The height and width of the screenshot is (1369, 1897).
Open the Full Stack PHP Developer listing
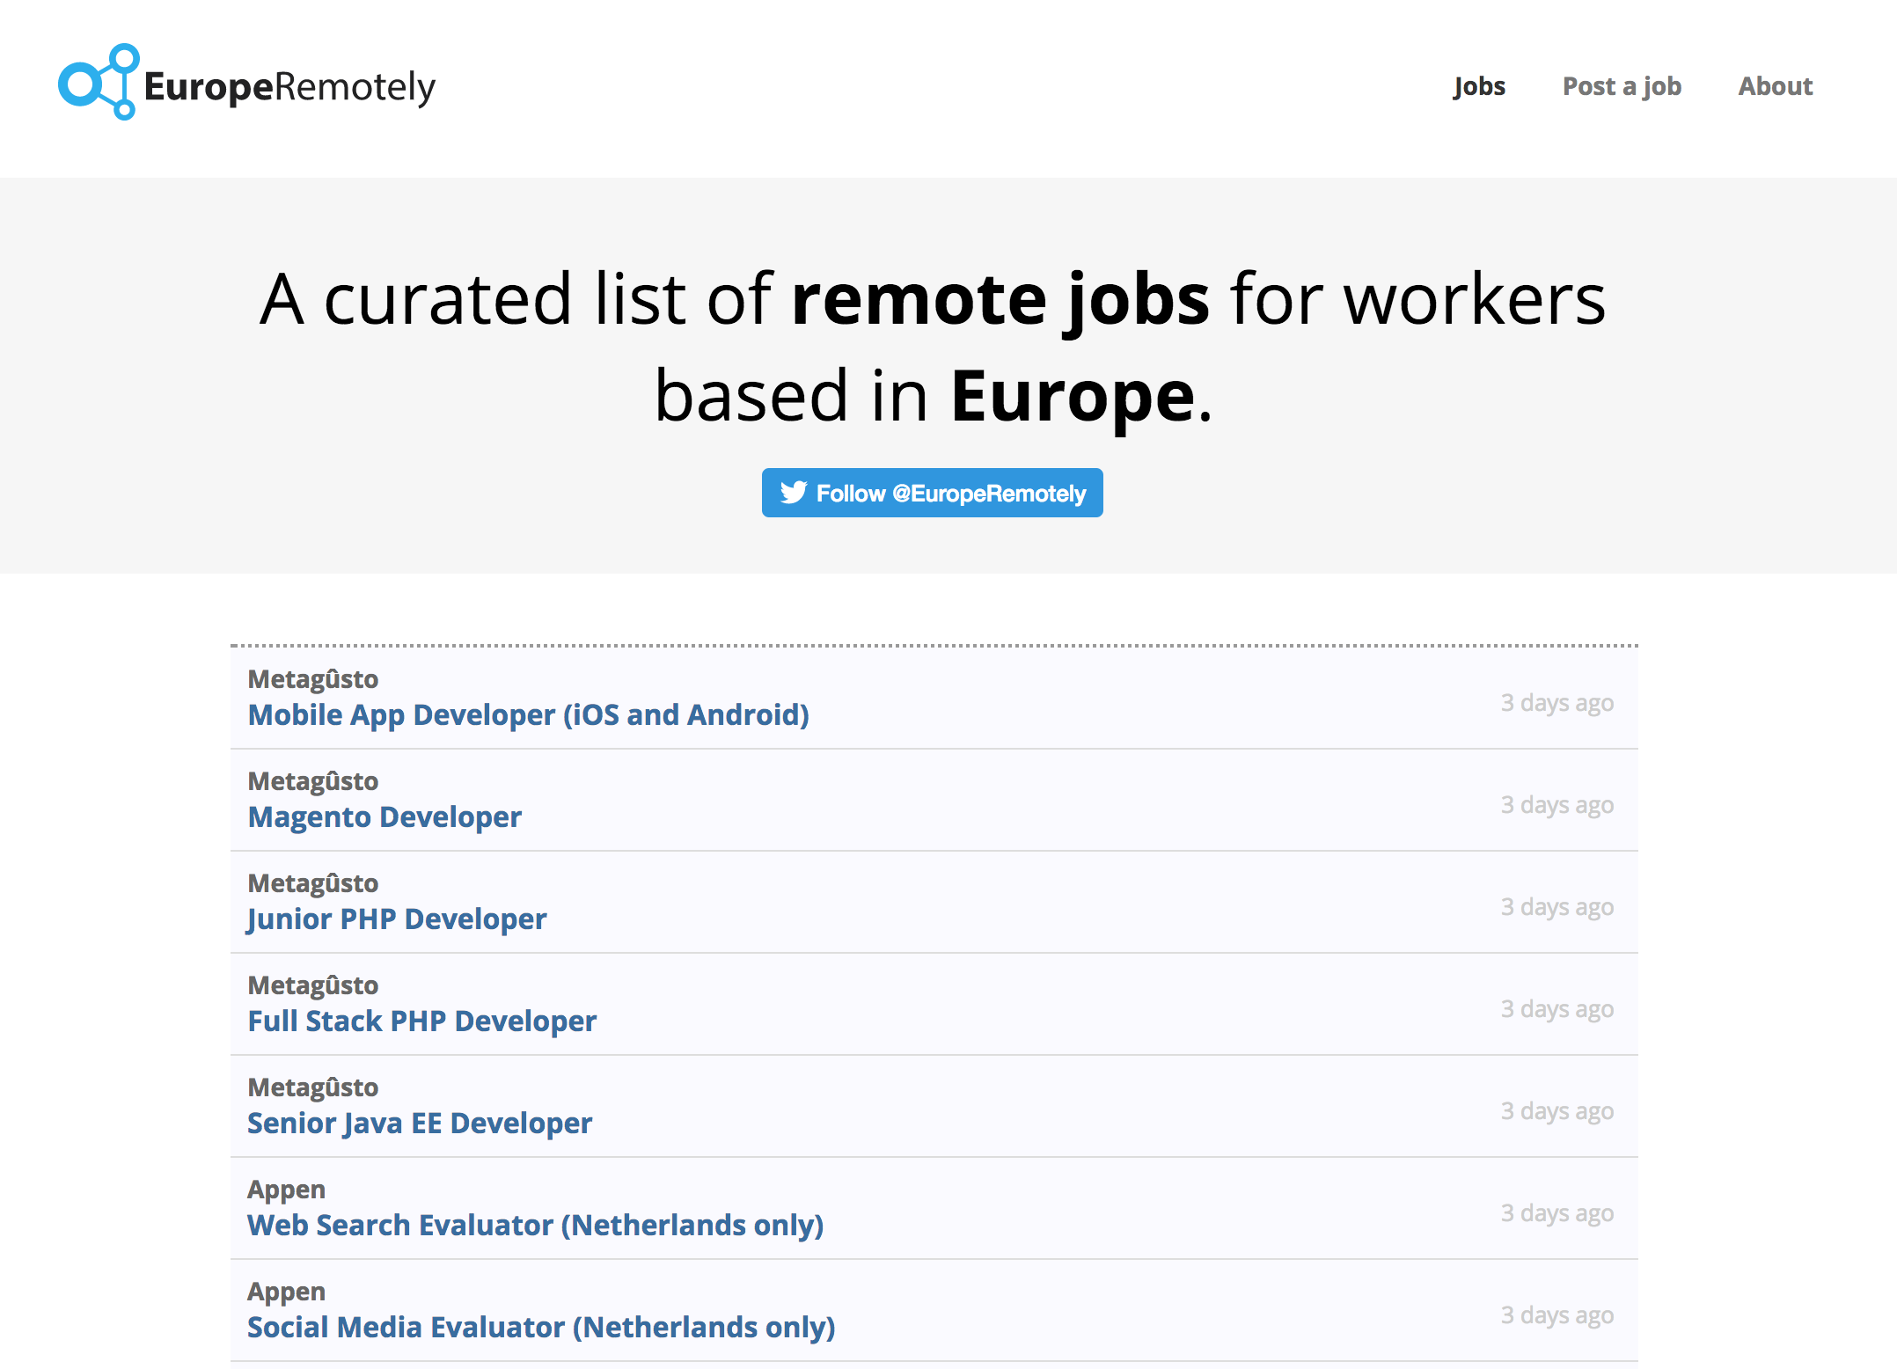click(421, 1021)
